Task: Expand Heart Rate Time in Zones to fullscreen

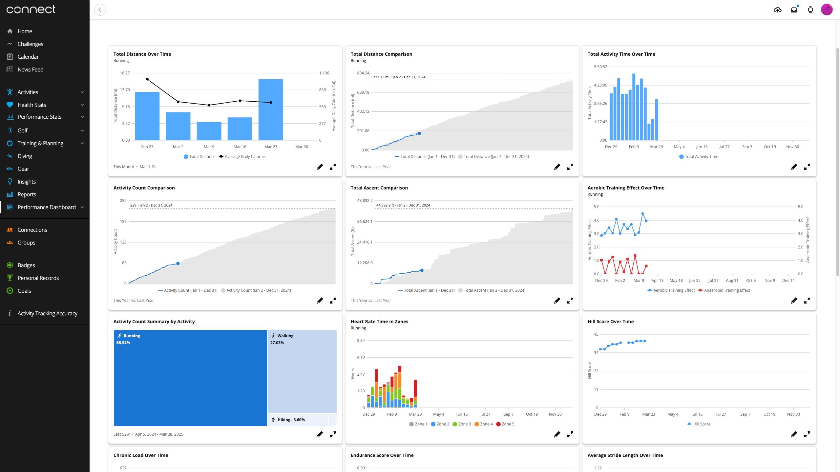Action: [x=570, y=434]
